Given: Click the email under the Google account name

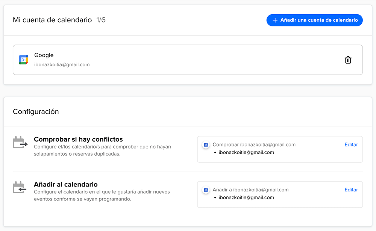Looking at the screenshot, I should (x=62, y=65).
